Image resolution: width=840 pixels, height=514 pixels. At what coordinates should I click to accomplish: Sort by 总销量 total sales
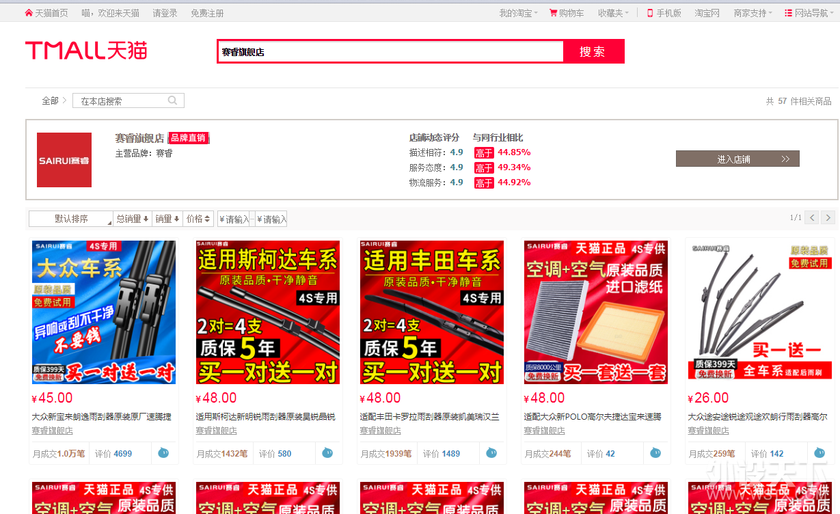pyautogui.click(x=133, y=219)
